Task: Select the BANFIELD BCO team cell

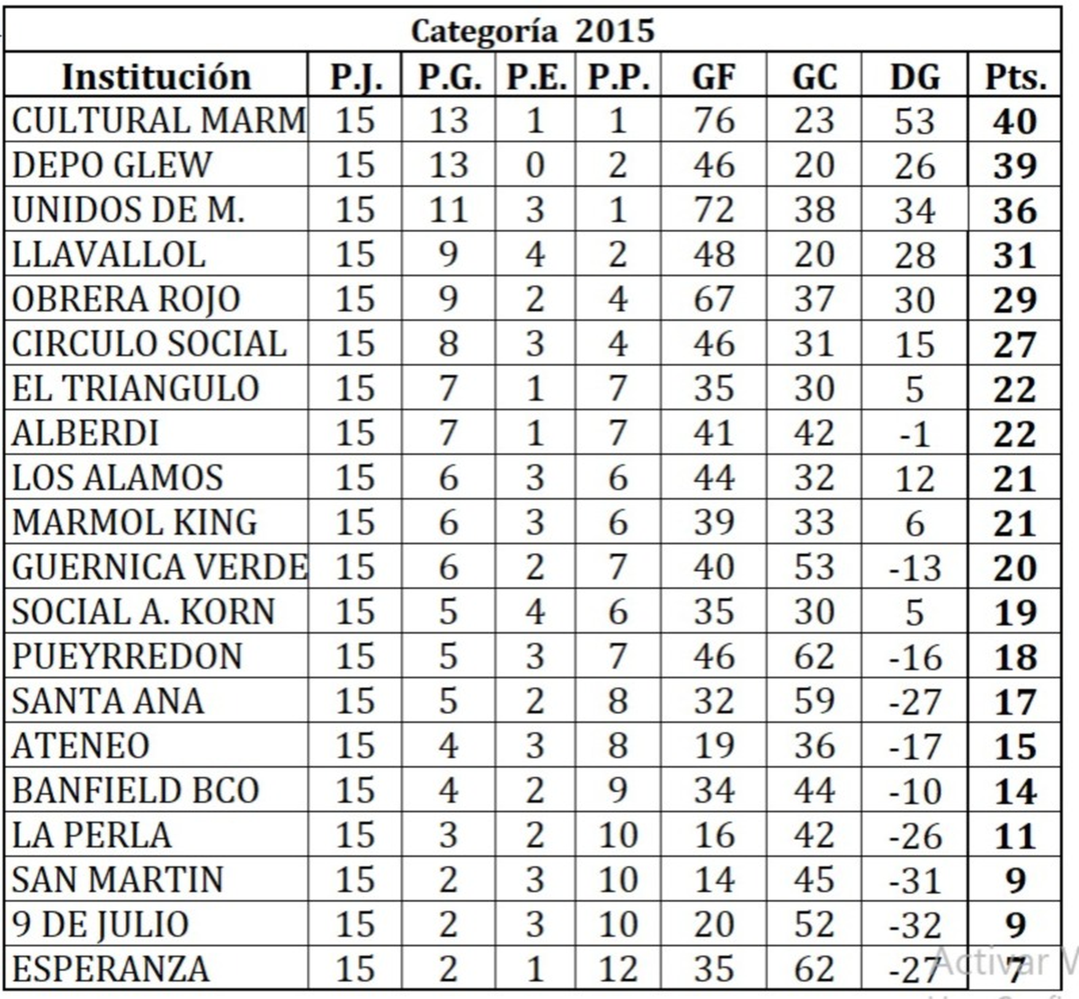Action: [x=156, y=790]
